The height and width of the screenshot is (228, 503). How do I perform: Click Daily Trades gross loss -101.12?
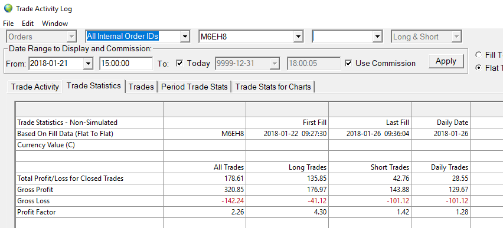pos(441,201)
